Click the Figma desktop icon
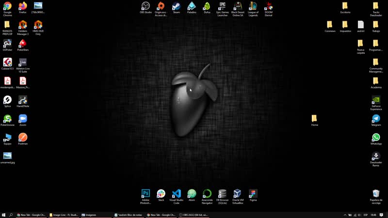This screenshot has width=388, height=218. (x=253, y=194)
